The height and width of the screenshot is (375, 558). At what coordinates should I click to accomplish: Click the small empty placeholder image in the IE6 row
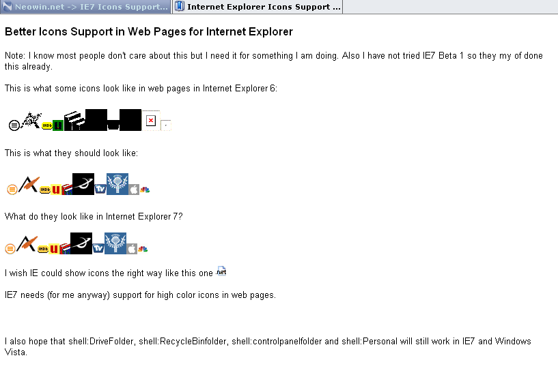click(166, 125)
